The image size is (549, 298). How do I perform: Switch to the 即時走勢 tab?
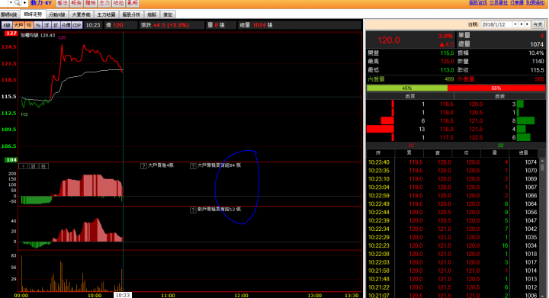pos(33,14)
